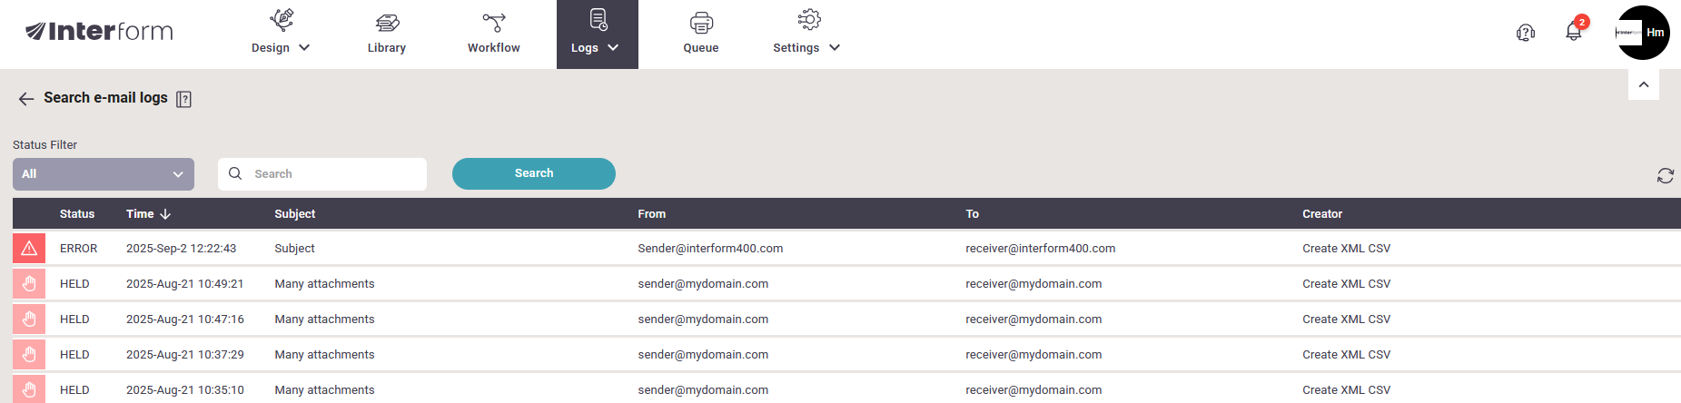The height and width of the screenshot is (403, 1681).
Task: Open the Status Filter dropdown set to All
Action: [104, 174]
